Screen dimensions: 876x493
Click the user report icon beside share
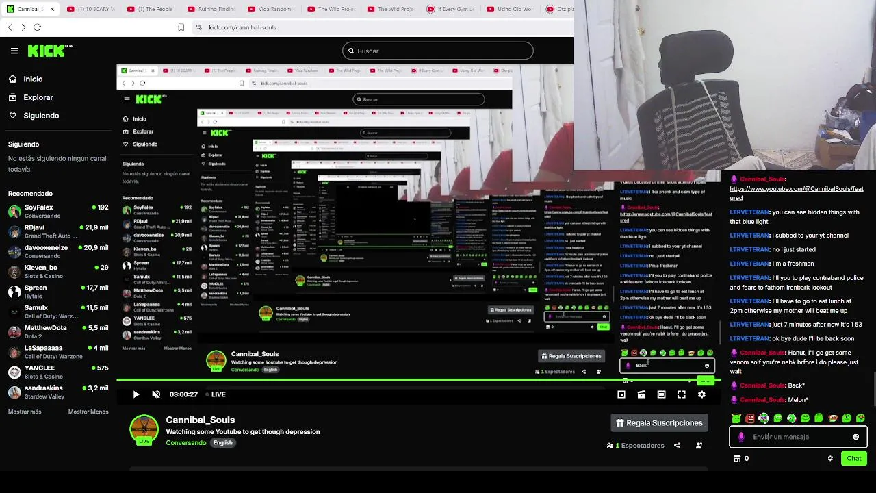[699, 446]
